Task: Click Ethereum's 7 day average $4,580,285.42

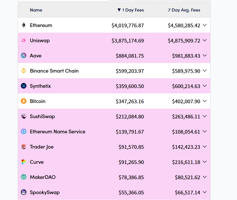Action: point(184,25)
